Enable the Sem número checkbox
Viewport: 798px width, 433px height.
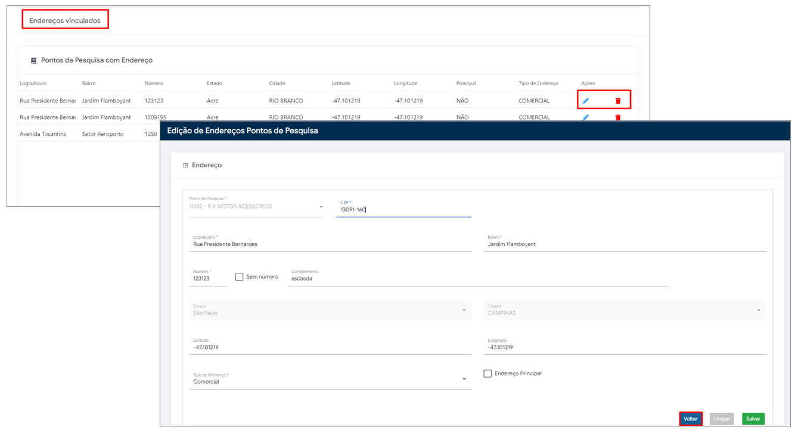click(x=239, y=277)
